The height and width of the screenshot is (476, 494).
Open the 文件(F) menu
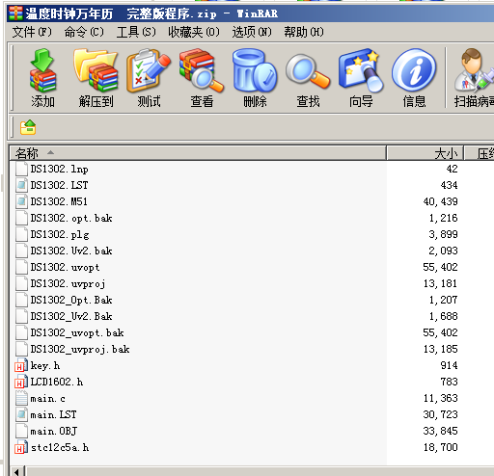click(32, 32)
